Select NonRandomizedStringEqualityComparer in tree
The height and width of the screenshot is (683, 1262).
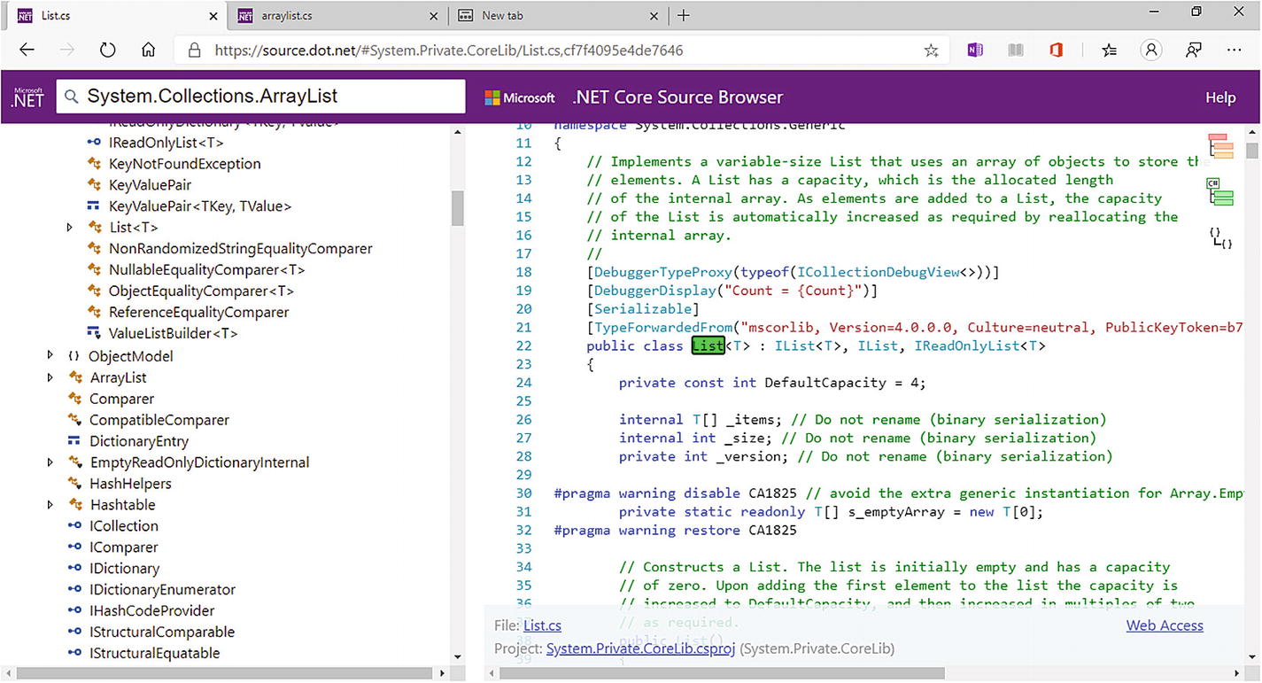240,249
